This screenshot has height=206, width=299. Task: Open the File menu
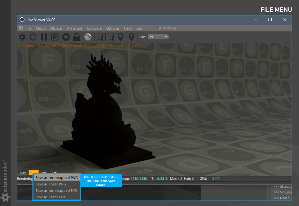pyautogui.click(x=28, y=28)
